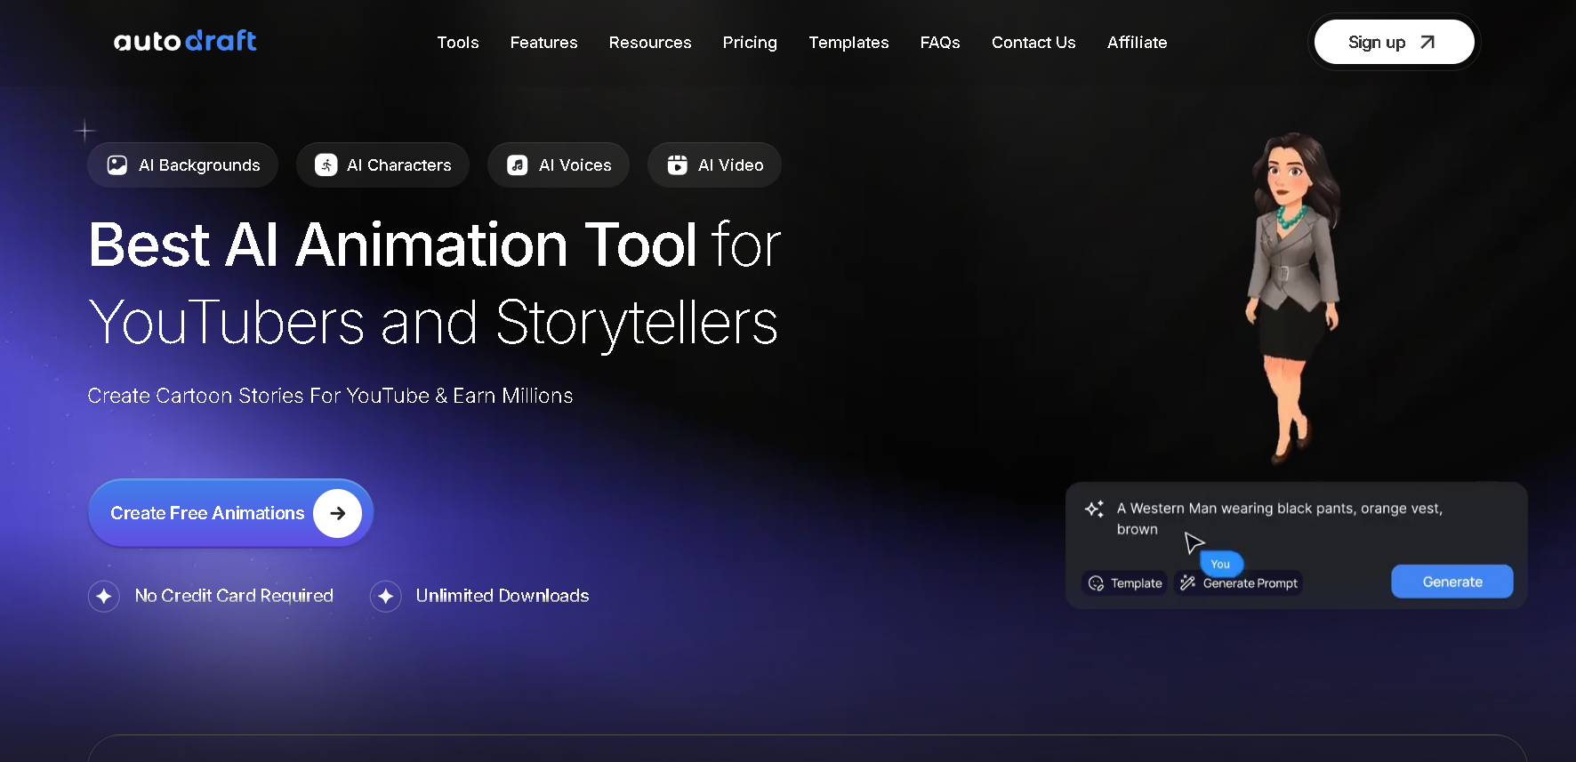1576x762 pixels.
Task: Click the Western Man prompt text field
Action: click(1281, 518)
